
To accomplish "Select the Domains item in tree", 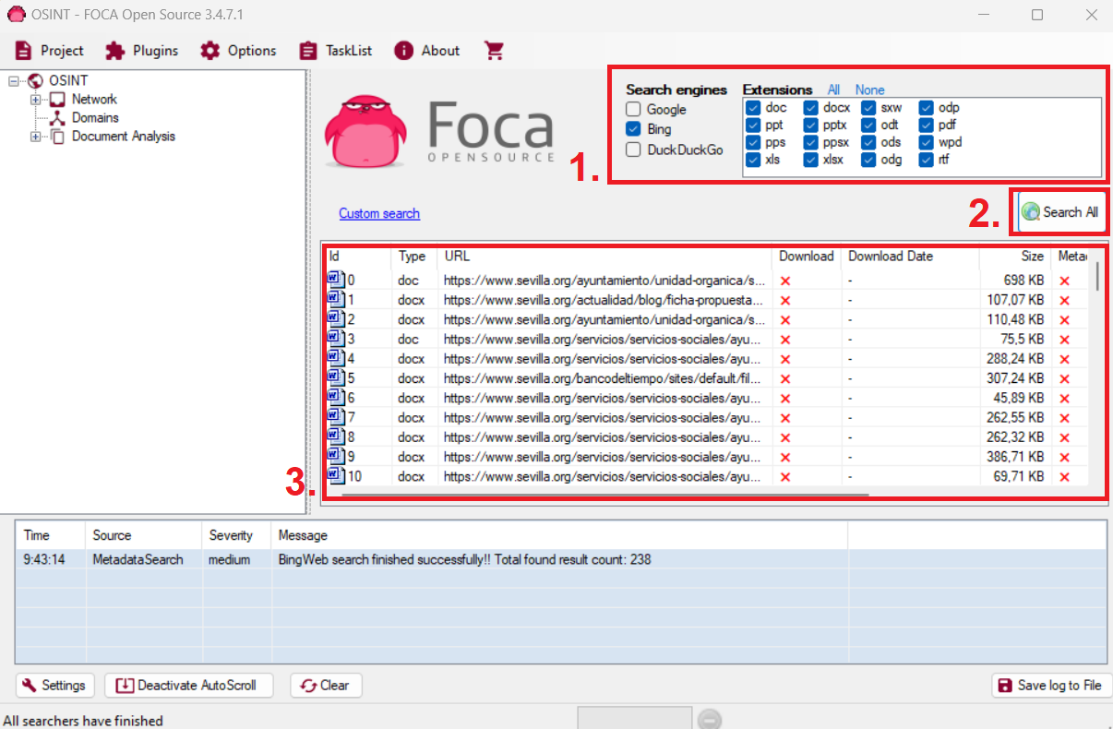I will pyautogui.click(x=95, y=118).
